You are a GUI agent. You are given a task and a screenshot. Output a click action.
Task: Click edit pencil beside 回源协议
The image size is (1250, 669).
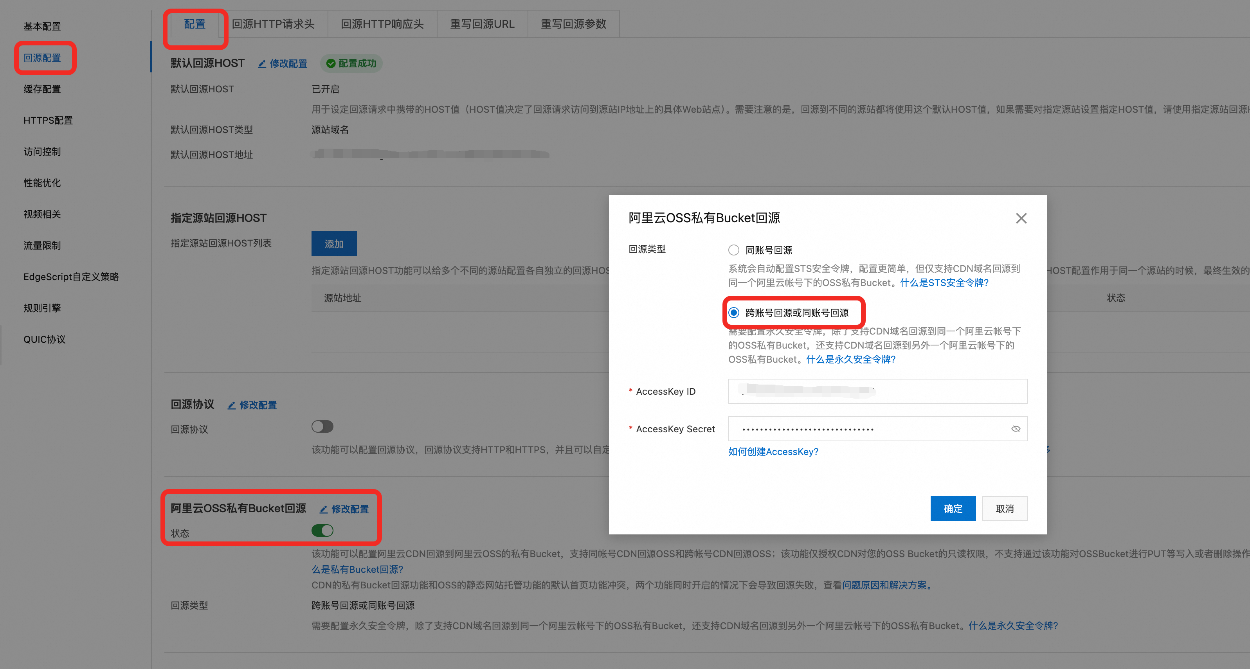231,405
